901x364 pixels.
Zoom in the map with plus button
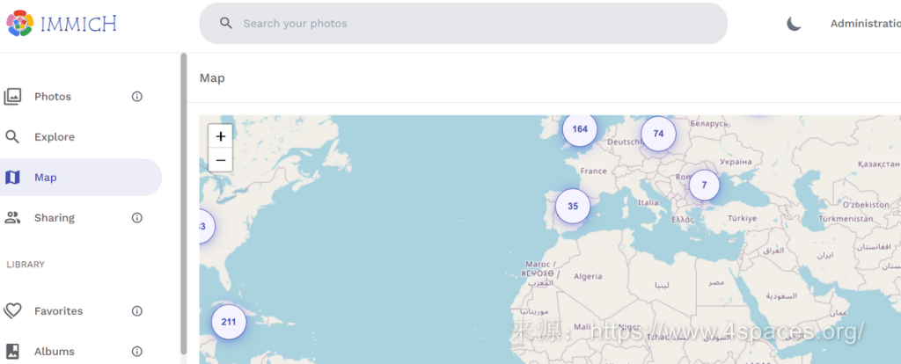pos(220,136)
